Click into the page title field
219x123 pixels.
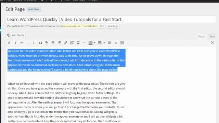111,19
